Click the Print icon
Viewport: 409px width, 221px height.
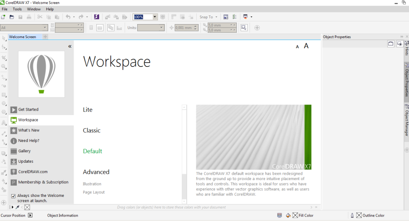point(29,17)
